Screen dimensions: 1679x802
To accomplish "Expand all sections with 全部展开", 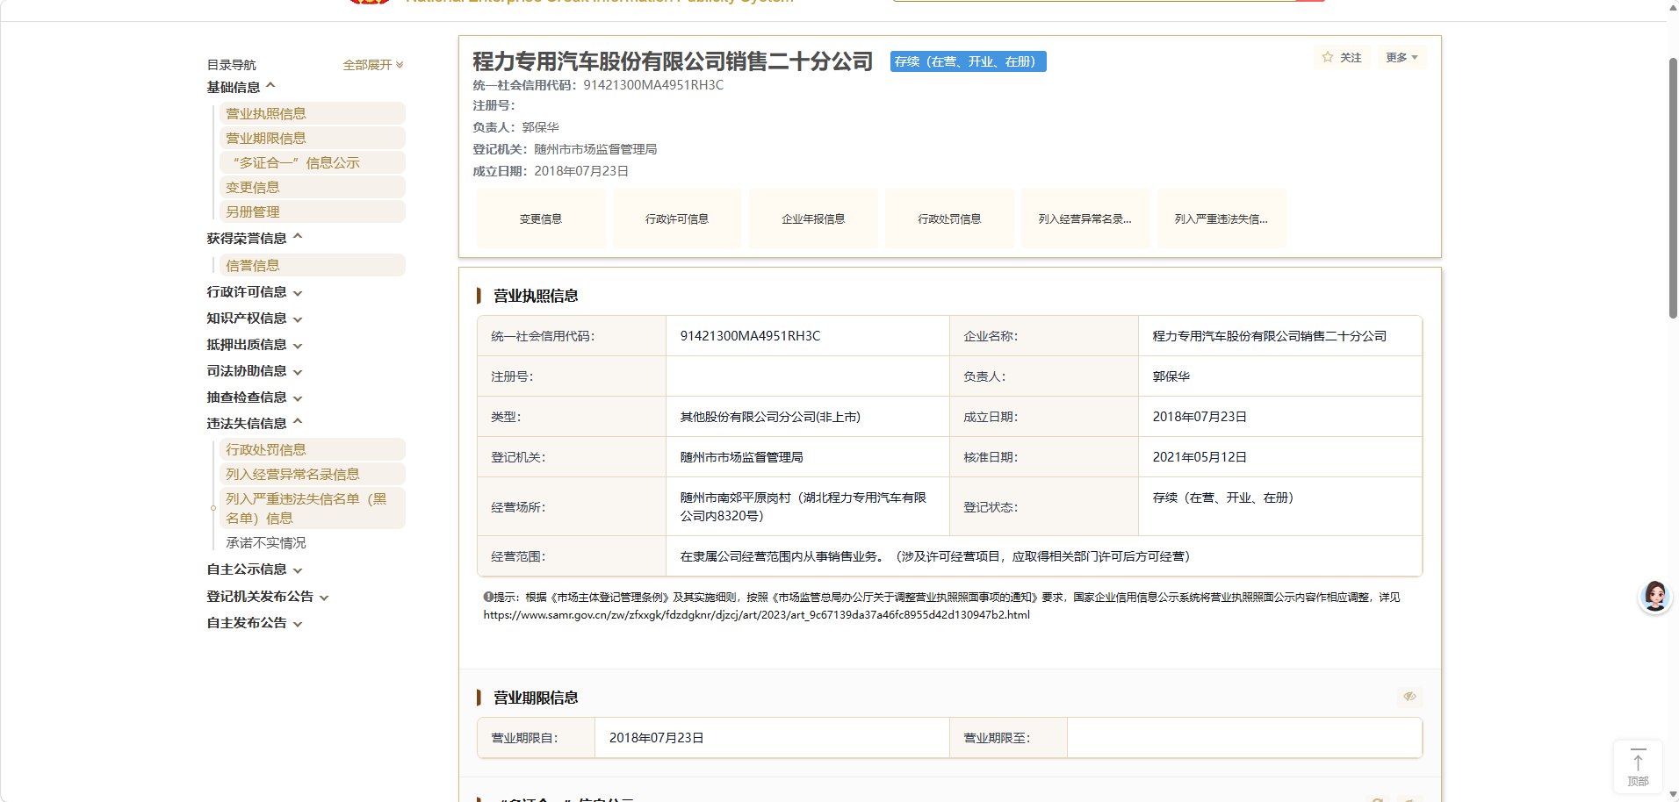I will click(373, 65).
